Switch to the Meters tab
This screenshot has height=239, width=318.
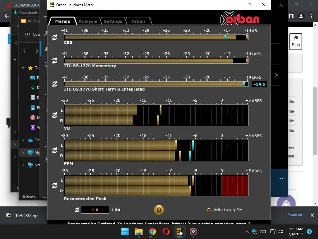coord(63,21)
